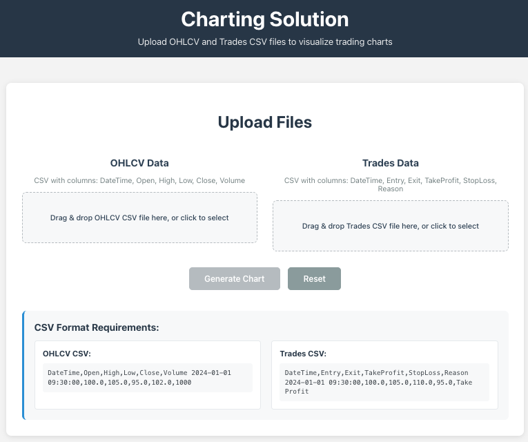The height and width of the screenshot is (442, 528).
Task: Click the Upload Files heading
Action: (x=264, y=122)
